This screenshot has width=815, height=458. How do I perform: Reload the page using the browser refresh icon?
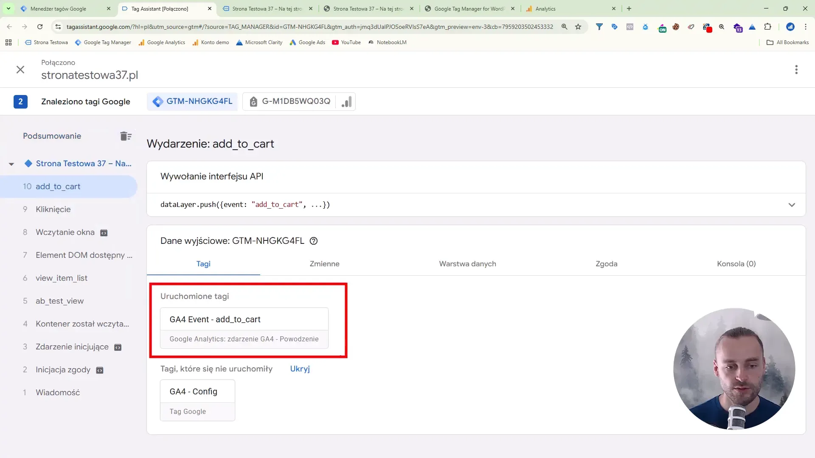tap(40, 27)
